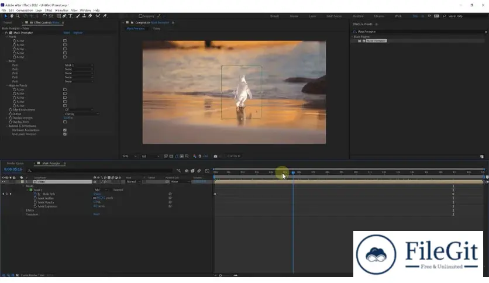
Task: Toggle the Overlay 4mb checkbox
Action: click(x=65, y=122)
